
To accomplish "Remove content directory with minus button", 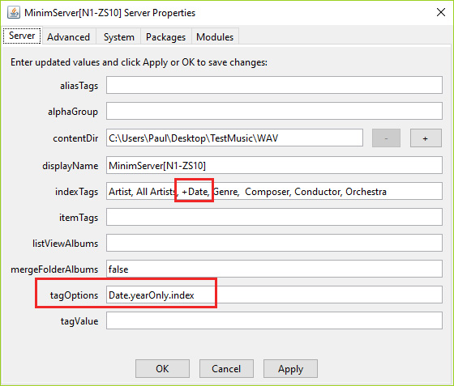I will 386,138.
